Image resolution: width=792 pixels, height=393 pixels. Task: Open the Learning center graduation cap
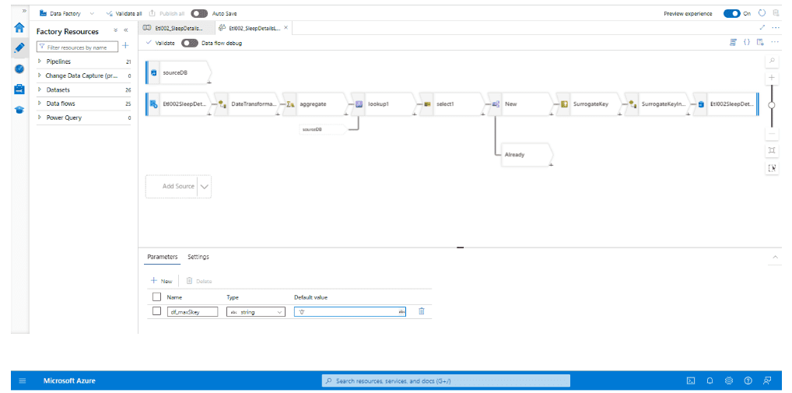click(x=19, y=110)
